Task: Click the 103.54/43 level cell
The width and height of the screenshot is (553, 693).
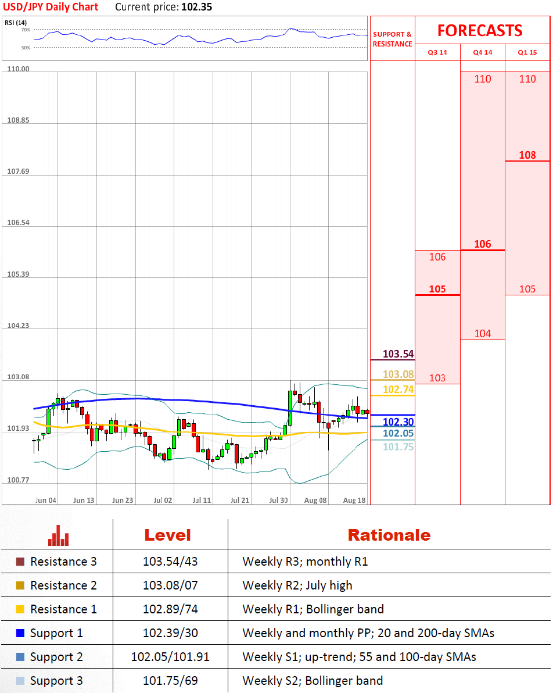Action: [x=170, y=562]
